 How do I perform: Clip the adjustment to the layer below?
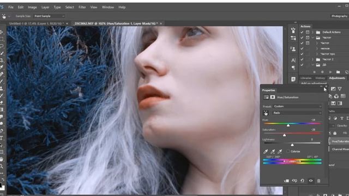(286, 181)
